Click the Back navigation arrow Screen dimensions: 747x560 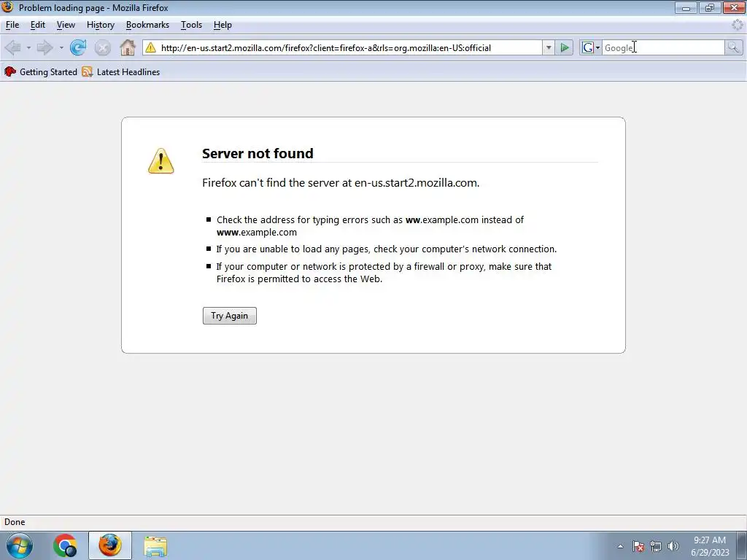click(x=13, y=47)
